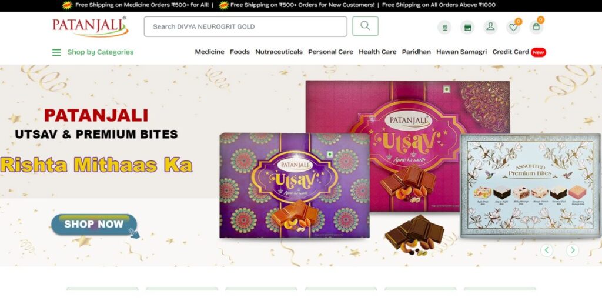Open the storefront icon in header

tap(467, 27)
